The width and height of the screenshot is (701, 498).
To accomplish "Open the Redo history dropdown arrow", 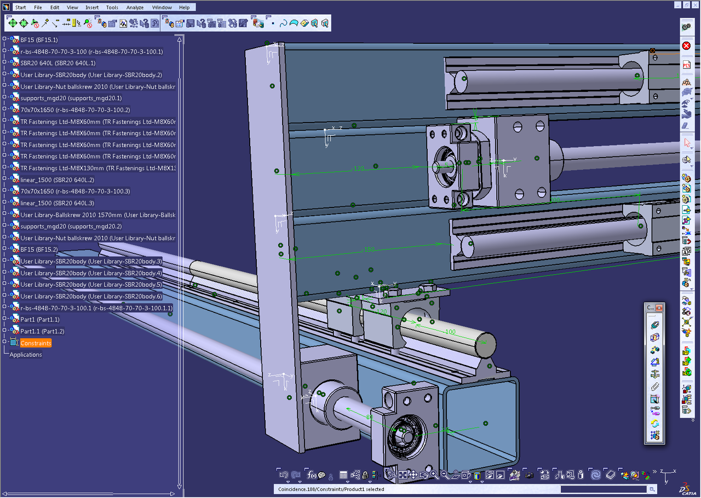I will 300,482.
